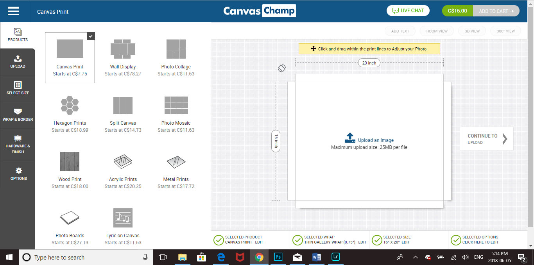Click the Add Text button

coord(400,31)
